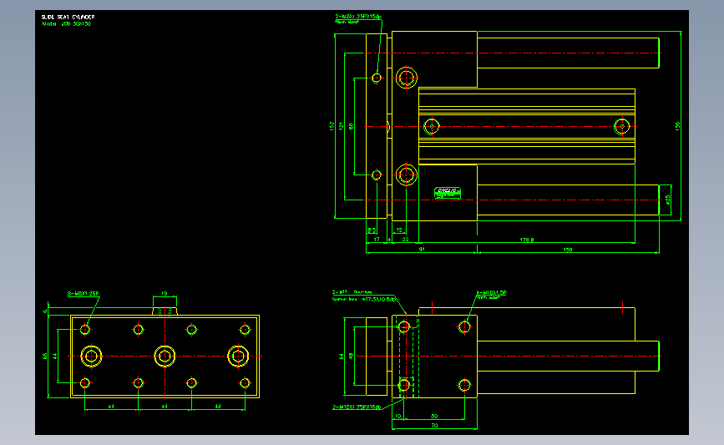Select the 48 hole spacing dimension
The image size is (724, 445).
pos(351,356)
